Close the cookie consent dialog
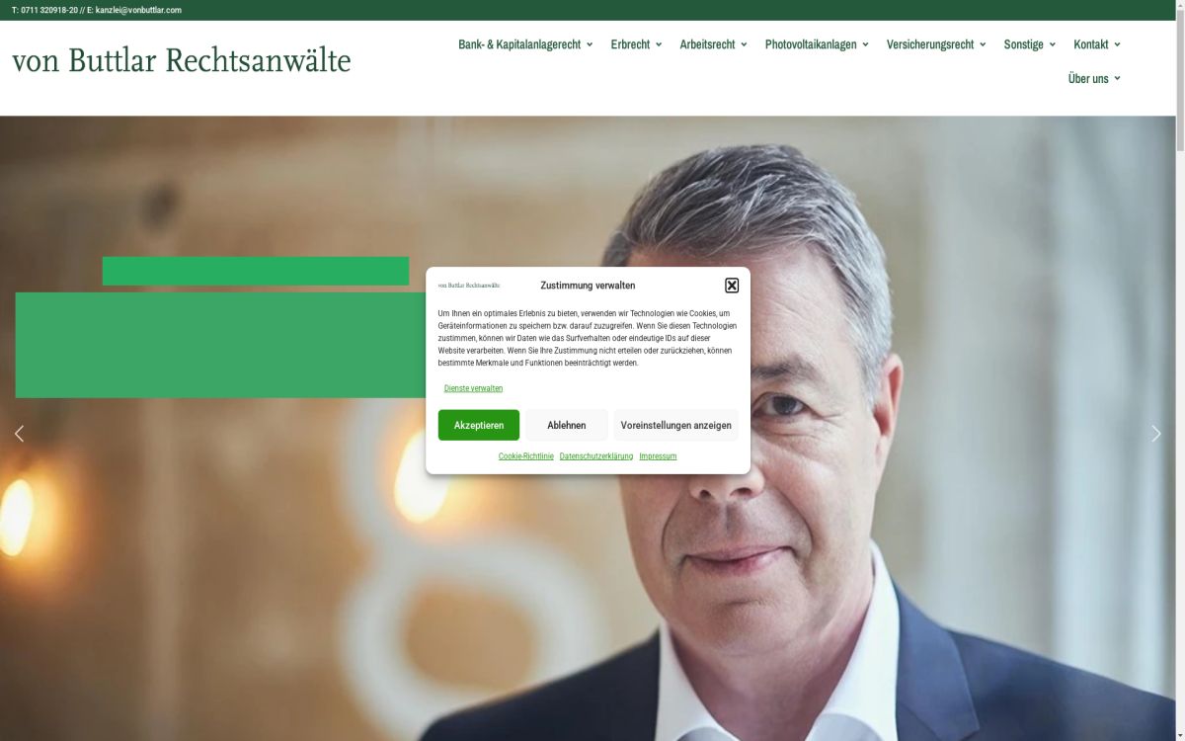This screenshot has width=1185, height=741. point(732,286)
